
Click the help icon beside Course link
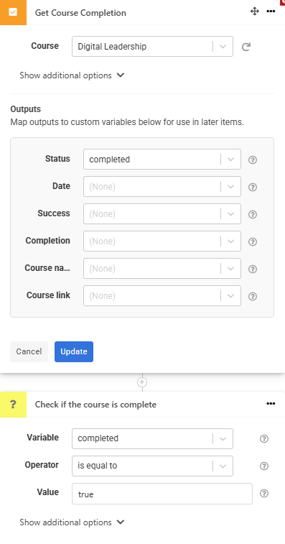[253, 296]
